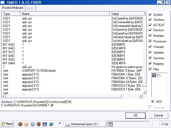Open the info icon in quick launch
This screenshot has height=128, width=171.
[20, 124]
